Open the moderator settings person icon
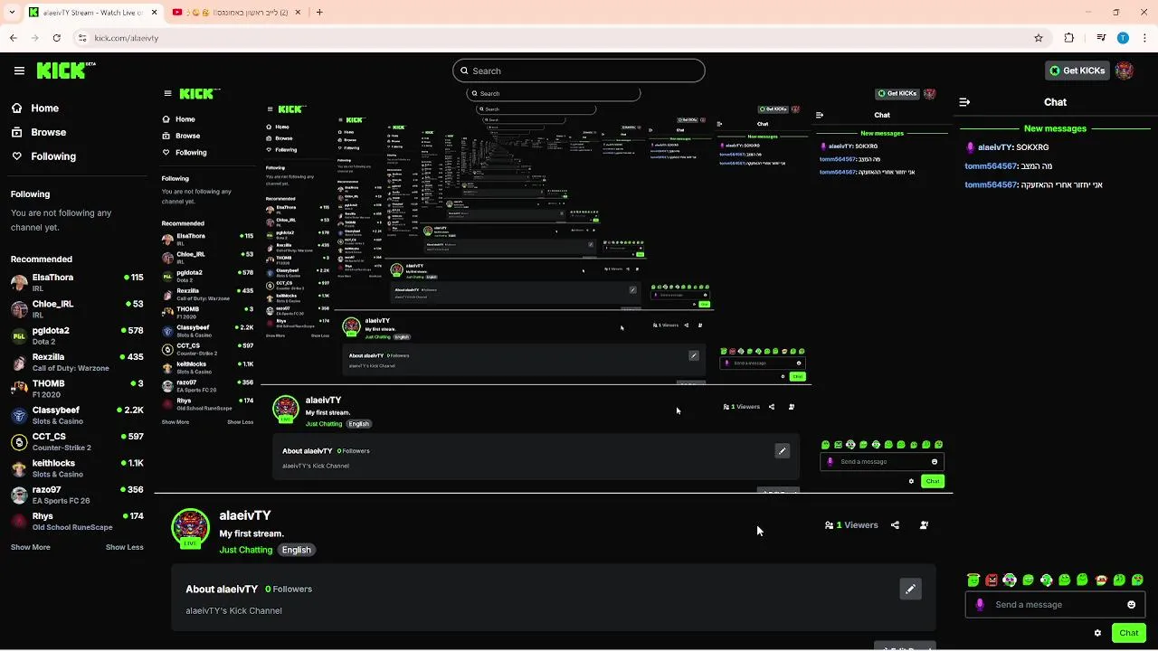This screenshot has height=651, width=1158. (x=924, y=524)
